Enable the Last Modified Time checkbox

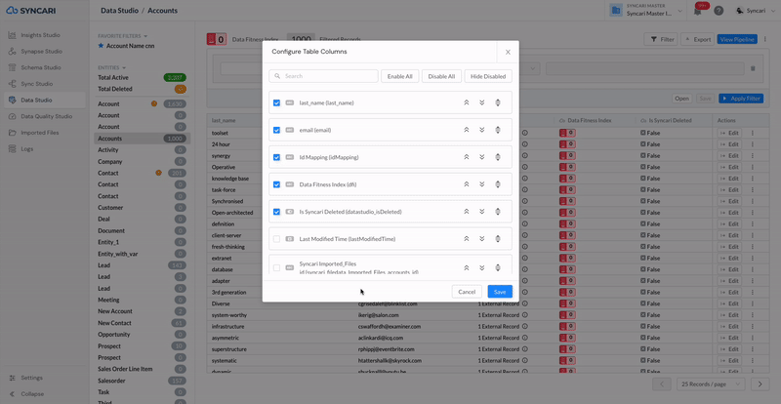pos(276,239)
